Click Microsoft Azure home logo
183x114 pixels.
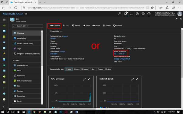coord(13,14)
